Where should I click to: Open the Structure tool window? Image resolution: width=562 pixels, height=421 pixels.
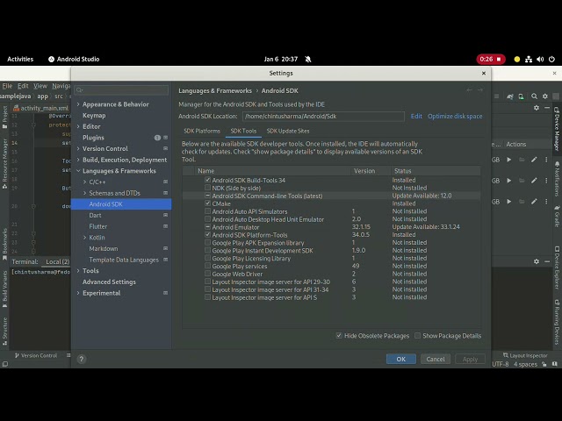(4, 332)
